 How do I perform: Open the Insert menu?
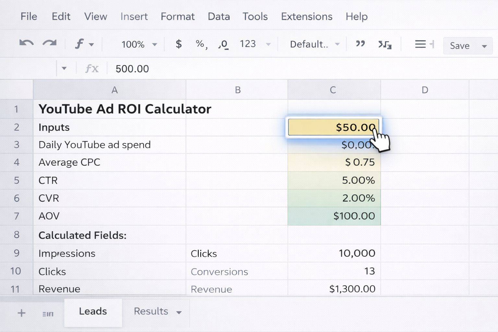tap(134, 17)
